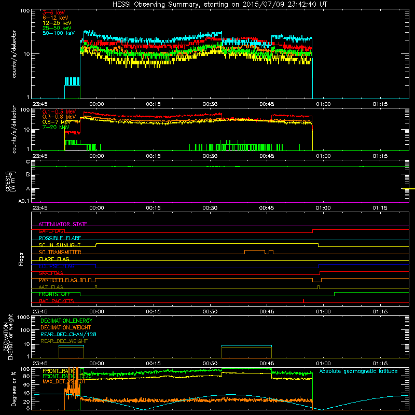
Task: Click the 0.3-0.8 MeV legend label
Action: tap(59, 117)
